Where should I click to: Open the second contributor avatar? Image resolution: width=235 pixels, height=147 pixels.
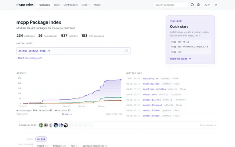[46, 125]
